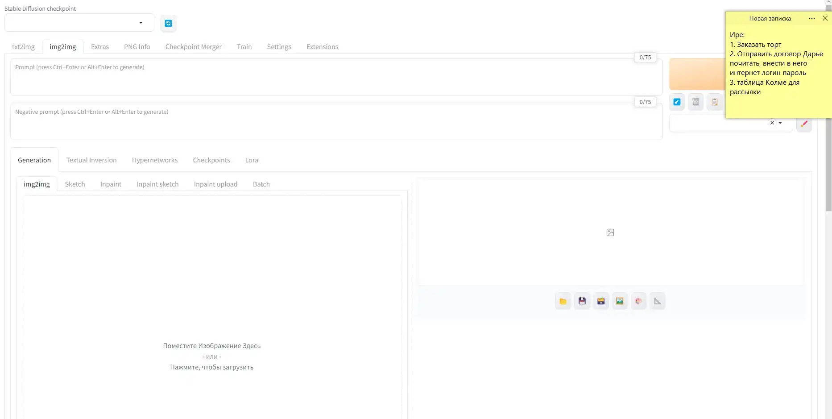Edit styles with the pencil icon
Image resolution: width=832 pixels, height=419 pixels.
[x=804, y=124]
